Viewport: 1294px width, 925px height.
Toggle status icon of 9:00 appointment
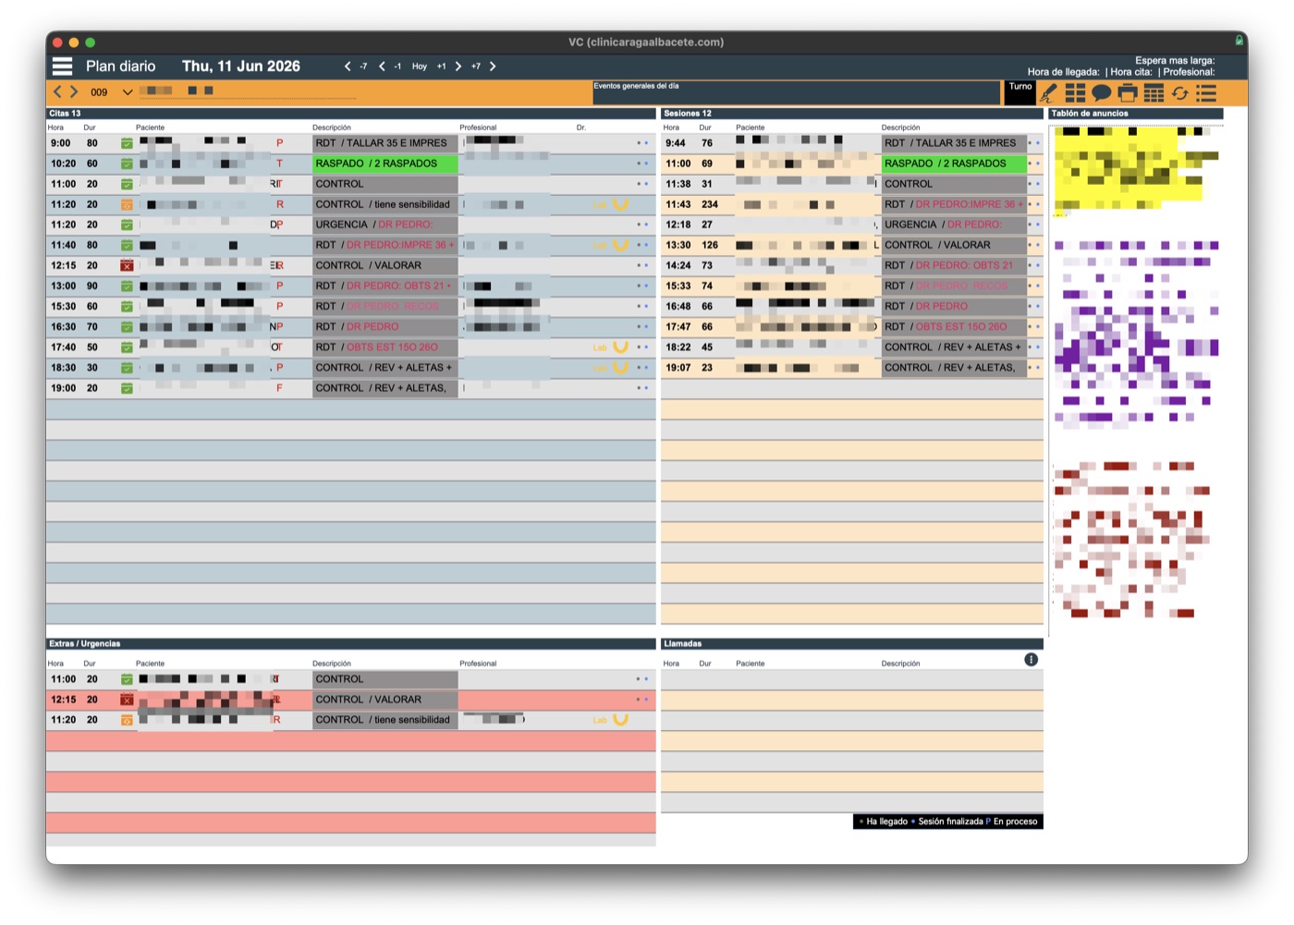coord(127,143)
